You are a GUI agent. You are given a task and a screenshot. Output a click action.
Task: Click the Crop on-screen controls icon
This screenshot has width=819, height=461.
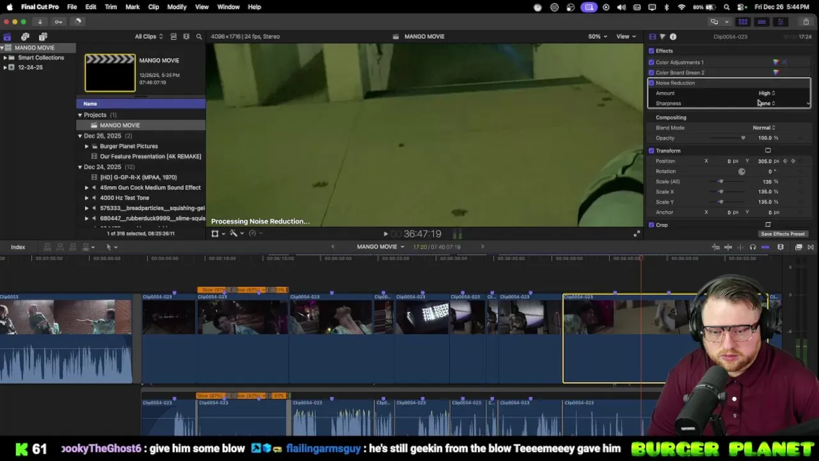pos(768,225)
